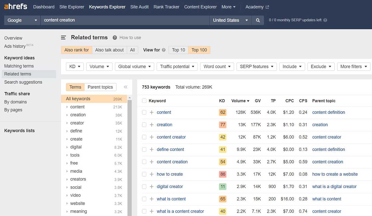Viewport: 372px width, 216px height.
Task: Check the 'what is content' row checkbox
Action: tap(144, 199)
